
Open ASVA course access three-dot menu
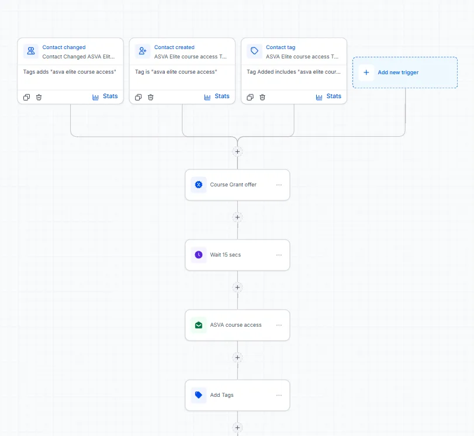click(x=279, y=325)
